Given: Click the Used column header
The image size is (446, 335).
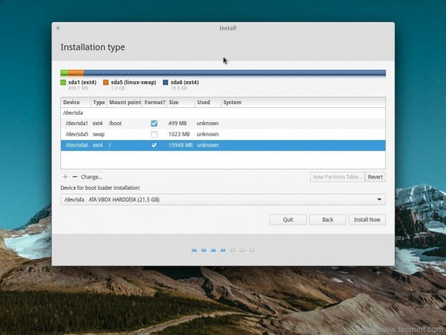Looking at the screenshot, I should (x=208, y=102).
